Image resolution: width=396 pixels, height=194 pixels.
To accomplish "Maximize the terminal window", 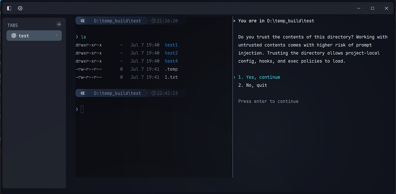I will pos(373,8).
